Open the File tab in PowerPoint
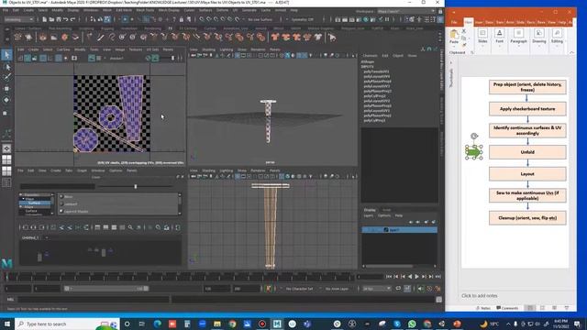The image size is (587, 330). (x=454, y=22)
